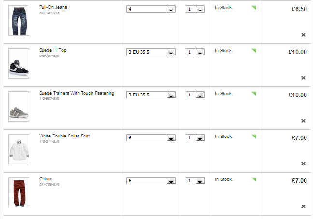This screenshot has width=320, height=219.
Task: Open quantity dropdown for White Double Collar Shirt
Action: (x=200, y=138)
